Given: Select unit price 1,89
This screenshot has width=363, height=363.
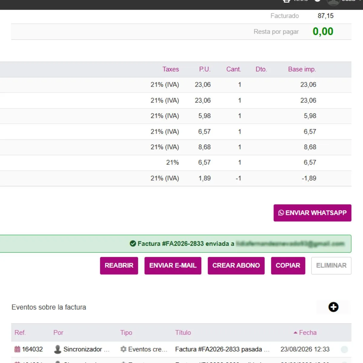Looking at the screenshot, I should [x=204, y=178].
